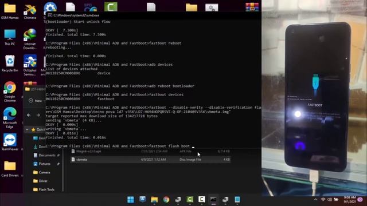Select the Magisk apk file in Explorer
The height and width of the screenshot is (206, 367).
[x=150, y=151]
